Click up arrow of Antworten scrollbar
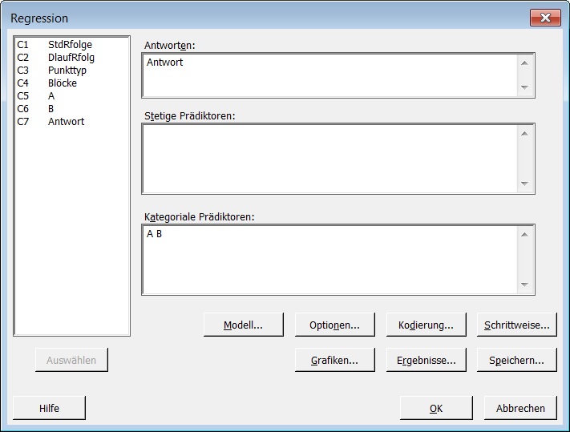570x432 pixels. (x=524, y=63)
